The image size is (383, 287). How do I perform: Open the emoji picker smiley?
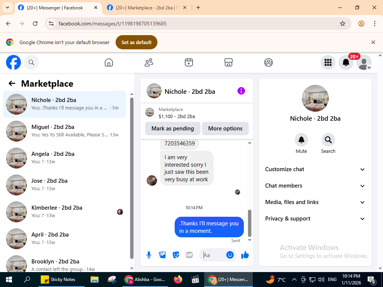click(x=230, y=255)
